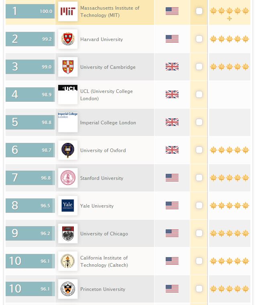The height and width of the screenshot is (305, 260).
Task: Click the UK flag beside Imperial College London
Action: click(x=172, y=122)
